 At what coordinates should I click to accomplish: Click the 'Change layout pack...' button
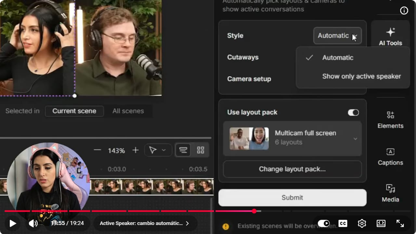292,169
